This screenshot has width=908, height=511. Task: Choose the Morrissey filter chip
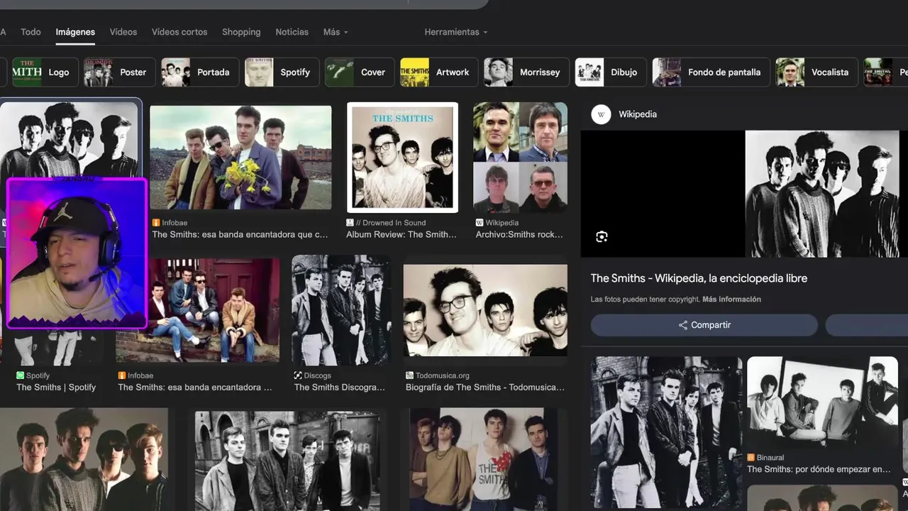point(526,72)
